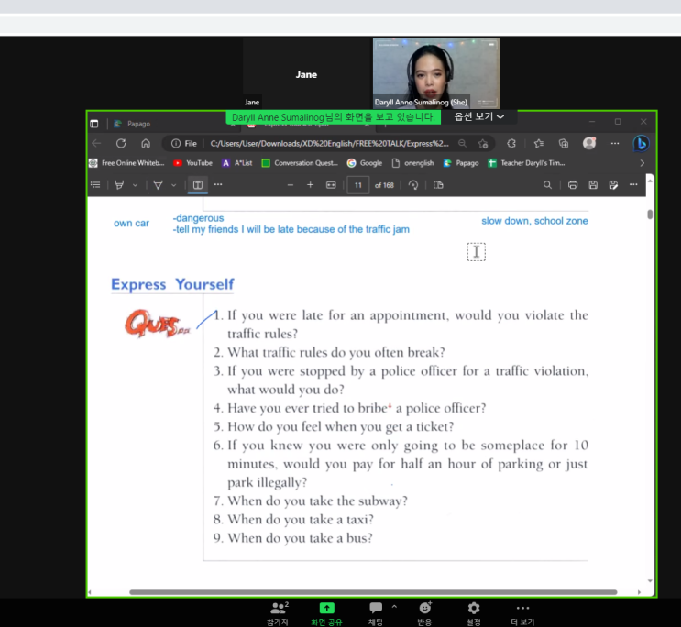Click question '9. When do you take a bus?'
The image size is (681, 627).
pos(292,538)
